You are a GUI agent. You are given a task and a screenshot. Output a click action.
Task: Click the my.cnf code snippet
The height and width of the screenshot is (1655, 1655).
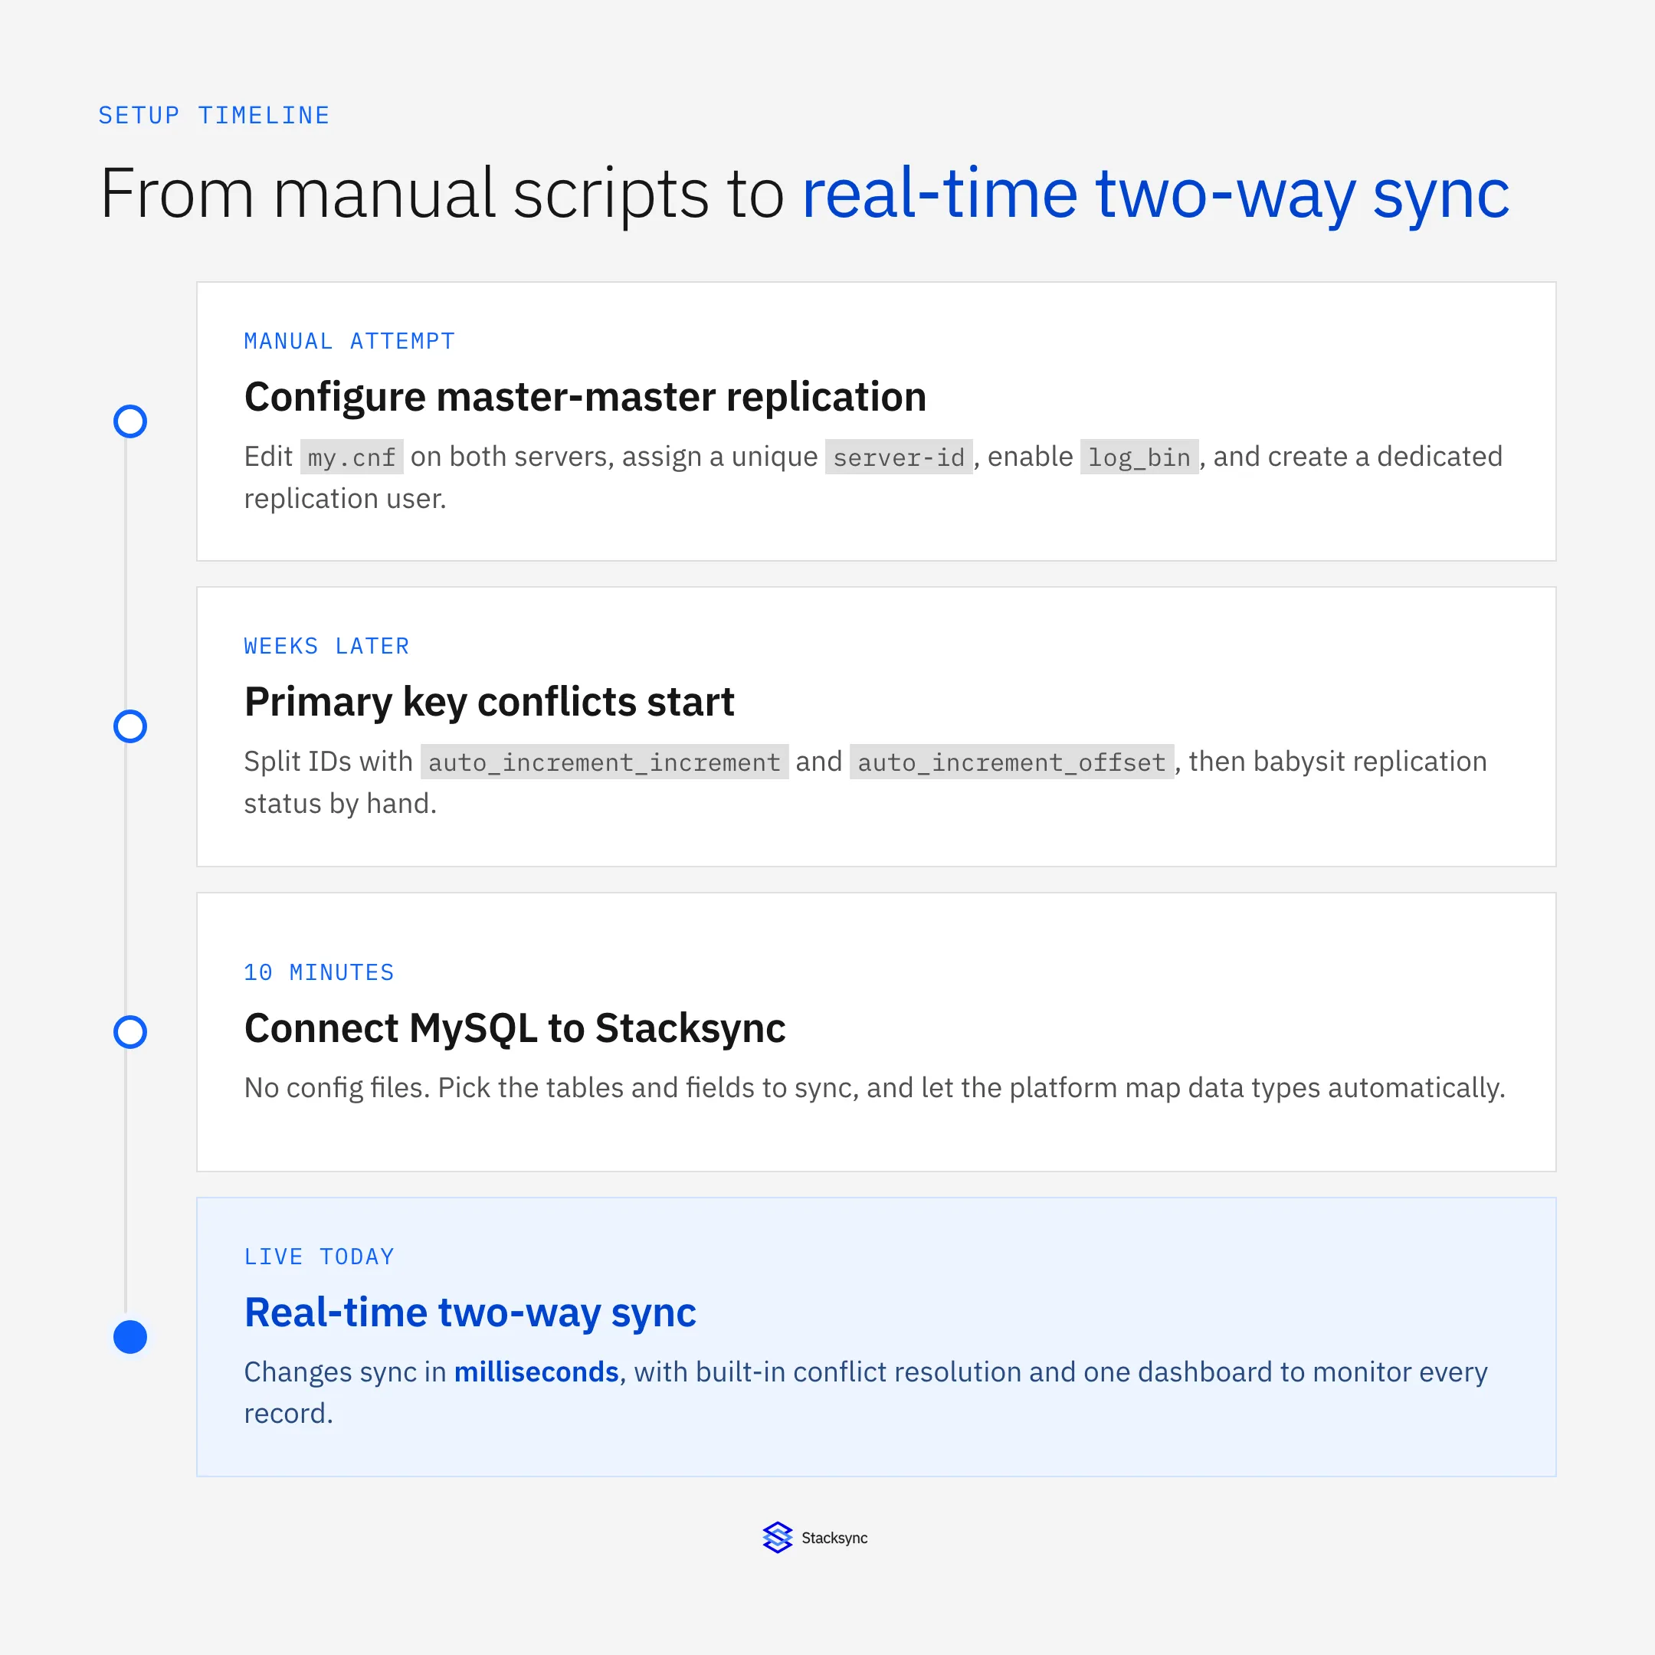coord(351,457)
